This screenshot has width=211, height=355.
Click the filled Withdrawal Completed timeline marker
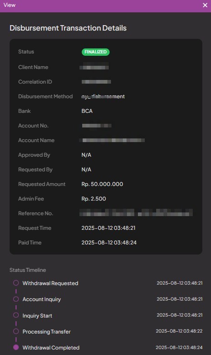pos(16,347)
